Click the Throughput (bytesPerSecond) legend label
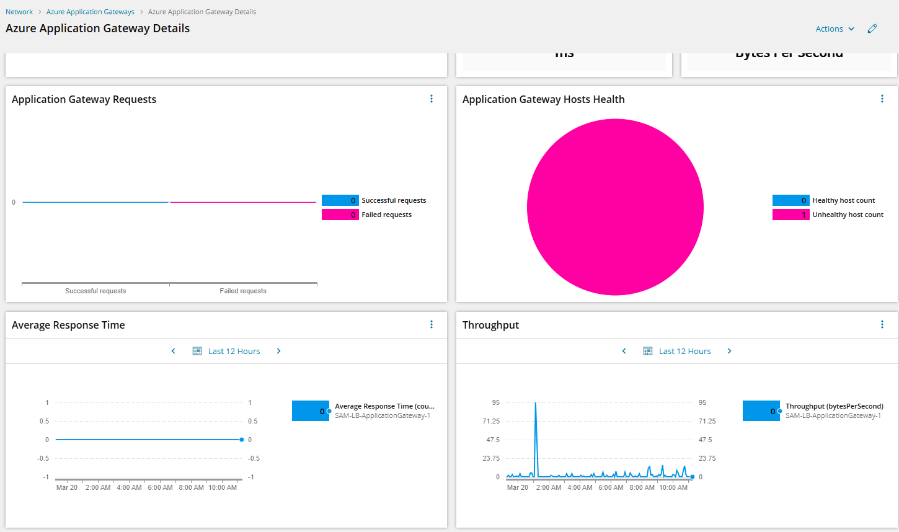This screenshot has width=899, height=532. point(835,406)
